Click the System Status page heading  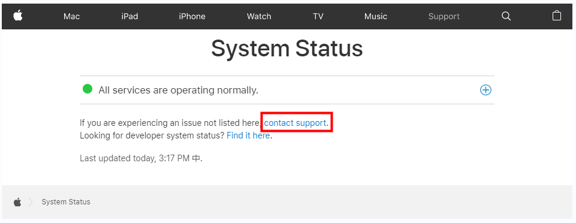(x=287, y=49)
